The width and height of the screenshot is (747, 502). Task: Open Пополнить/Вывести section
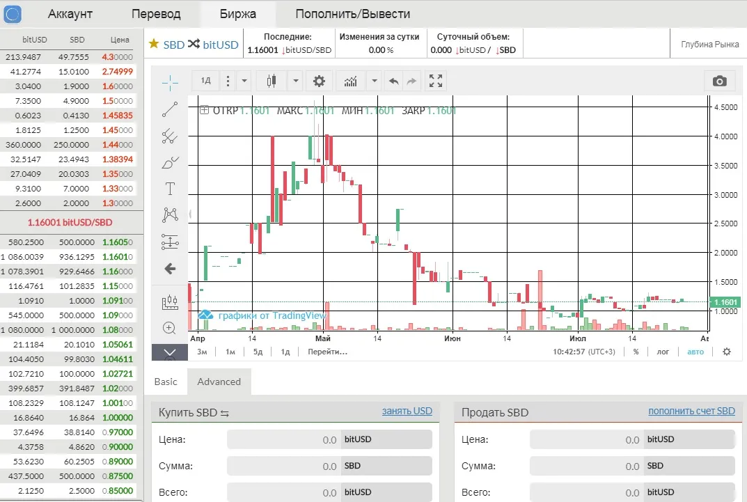click(x=352, y=14)
